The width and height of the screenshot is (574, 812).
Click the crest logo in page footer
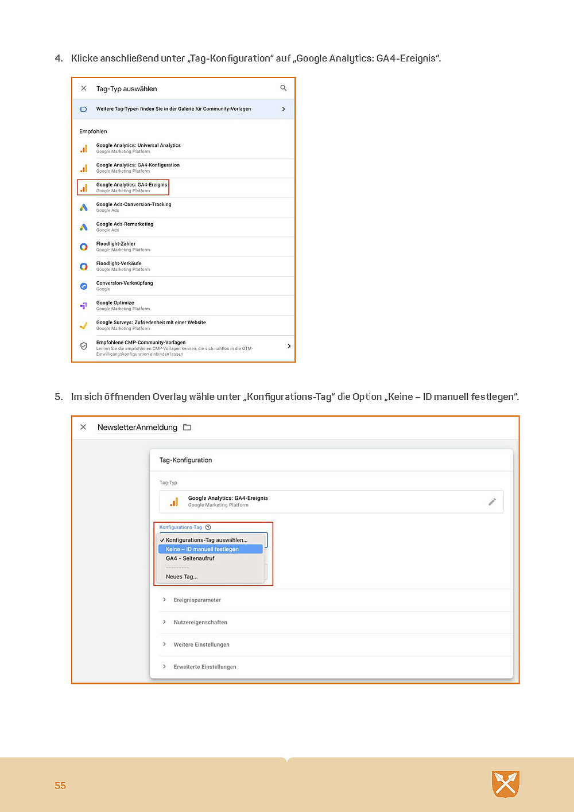point(506,784)
